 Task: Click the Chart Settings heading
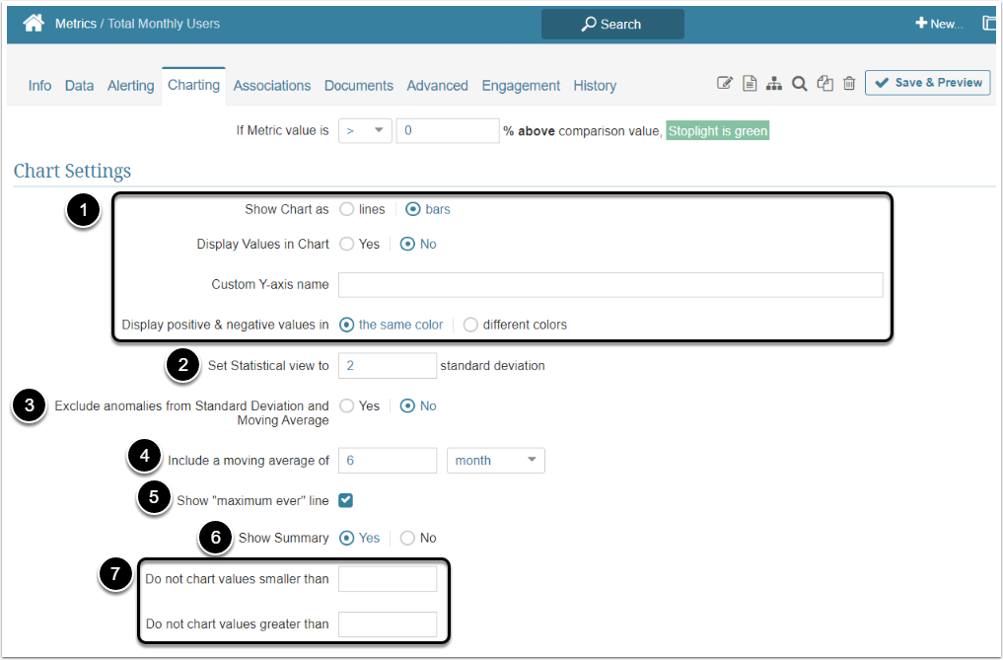[x=72, y=171]
